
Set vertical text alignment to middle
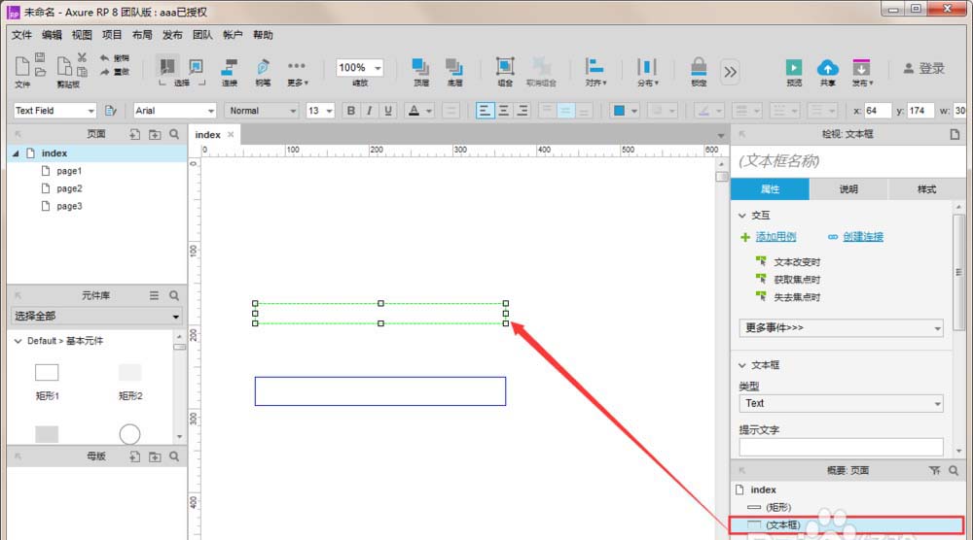[565, 110]
